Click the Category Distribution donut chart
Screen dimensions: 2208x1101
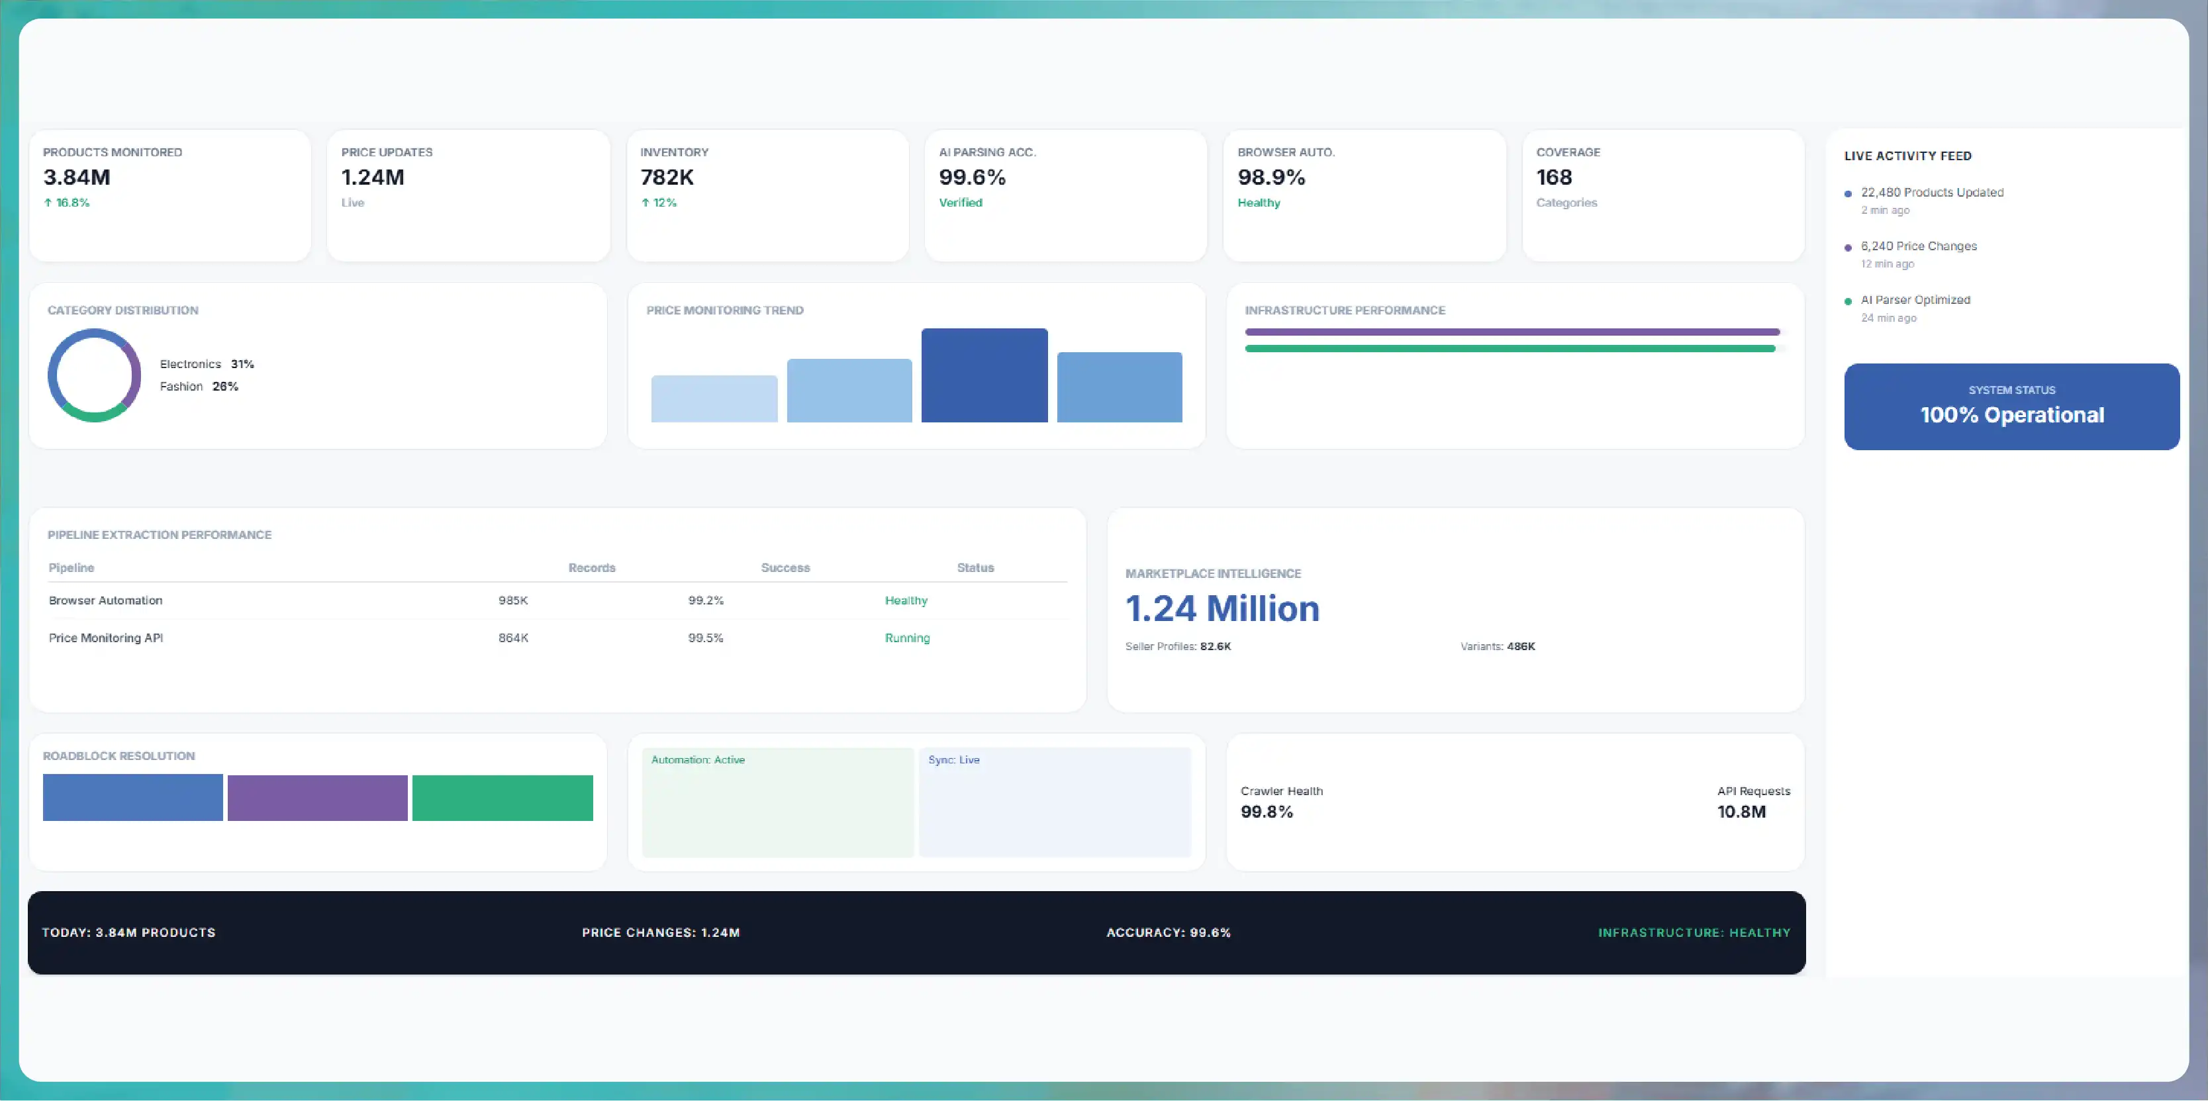94,375
